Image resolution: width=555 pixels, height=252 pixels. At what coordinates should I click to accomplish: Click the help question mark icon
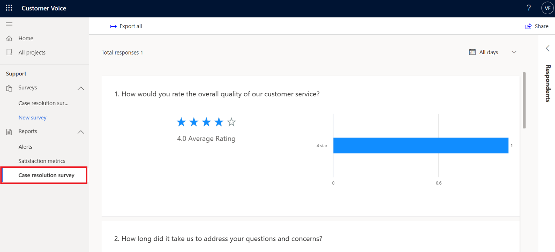tap(529, 8)
